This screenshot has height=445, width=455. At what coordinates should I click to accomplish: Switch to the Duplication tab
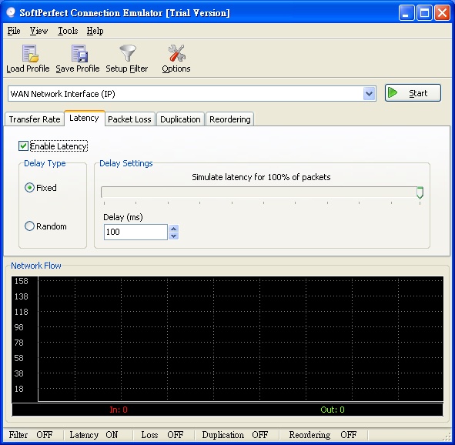pyautogui.click(x=180, y=119)
